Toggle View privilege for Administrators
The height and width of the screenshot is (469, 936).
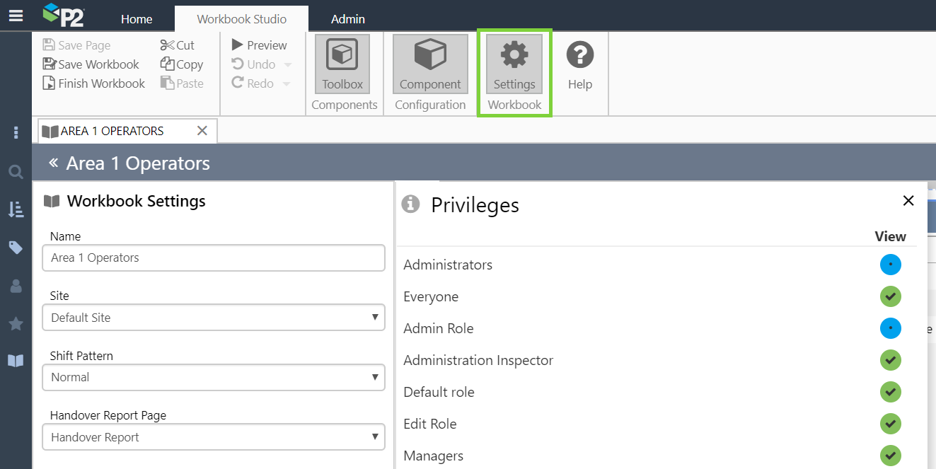coord(890,265)
